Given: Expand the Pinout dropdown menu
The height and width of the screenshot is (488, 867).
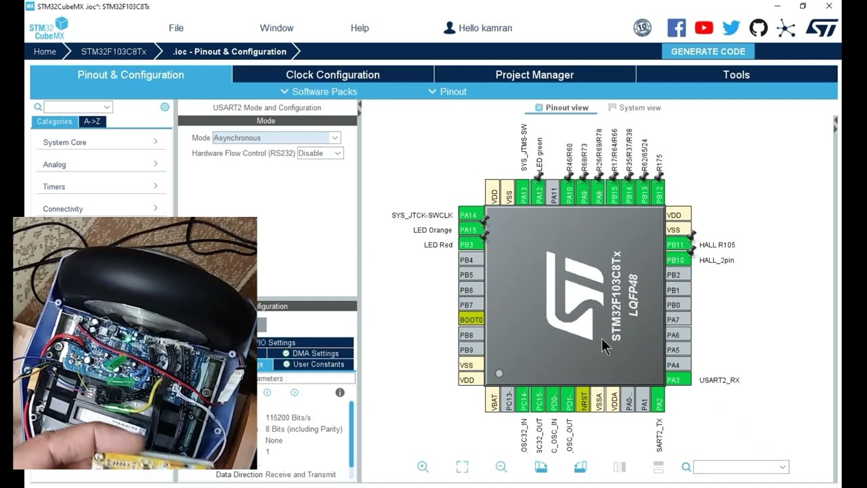Looking at the screenshot, I should click(448, 91).
